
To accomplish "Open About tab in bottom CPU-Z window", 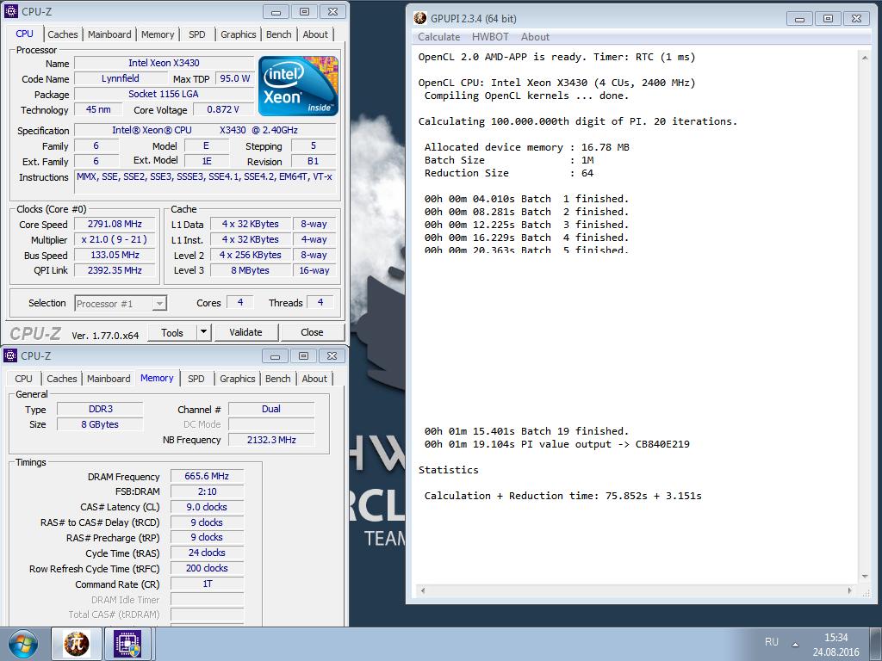I will click(x=314, y=379).
